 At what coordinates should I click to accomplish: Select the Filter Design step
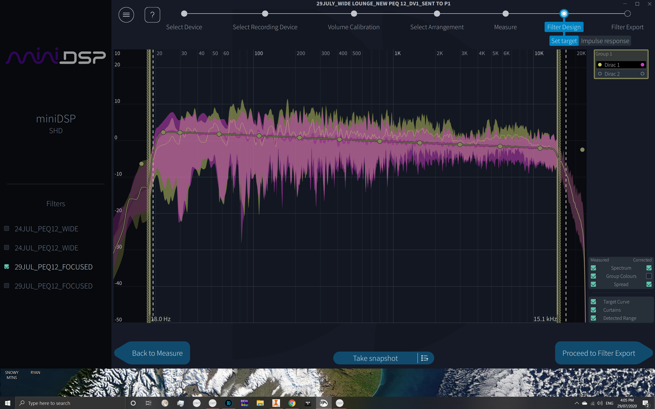pos(564,27)
